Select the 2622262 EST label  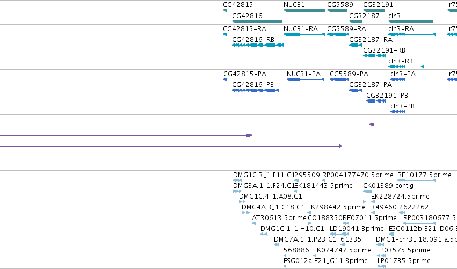click(x=414, y=207)
